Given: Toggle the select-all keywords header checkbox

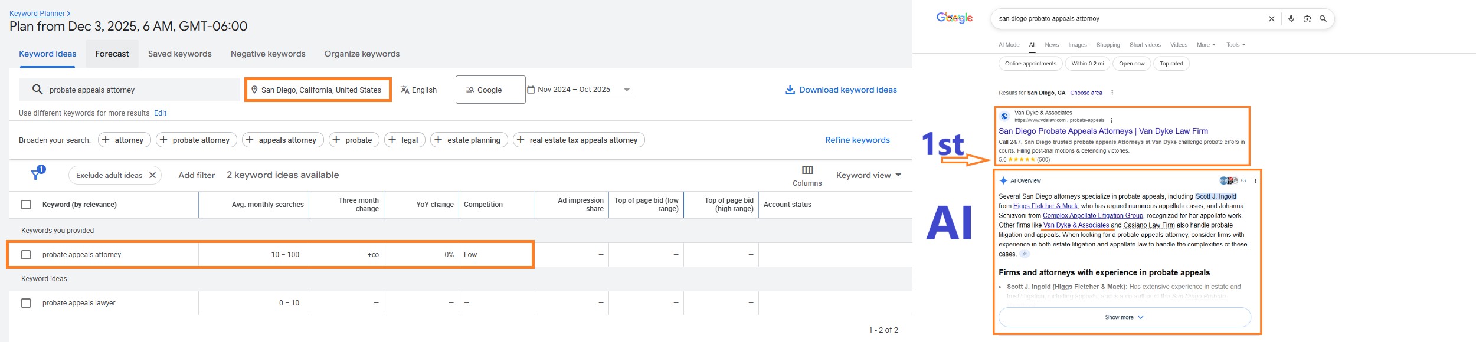Looking at the screenshot, I should pos(26,205).
